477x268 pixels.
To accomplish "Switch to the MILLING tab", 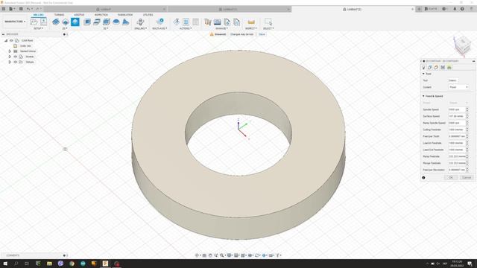I will [38, 15].
